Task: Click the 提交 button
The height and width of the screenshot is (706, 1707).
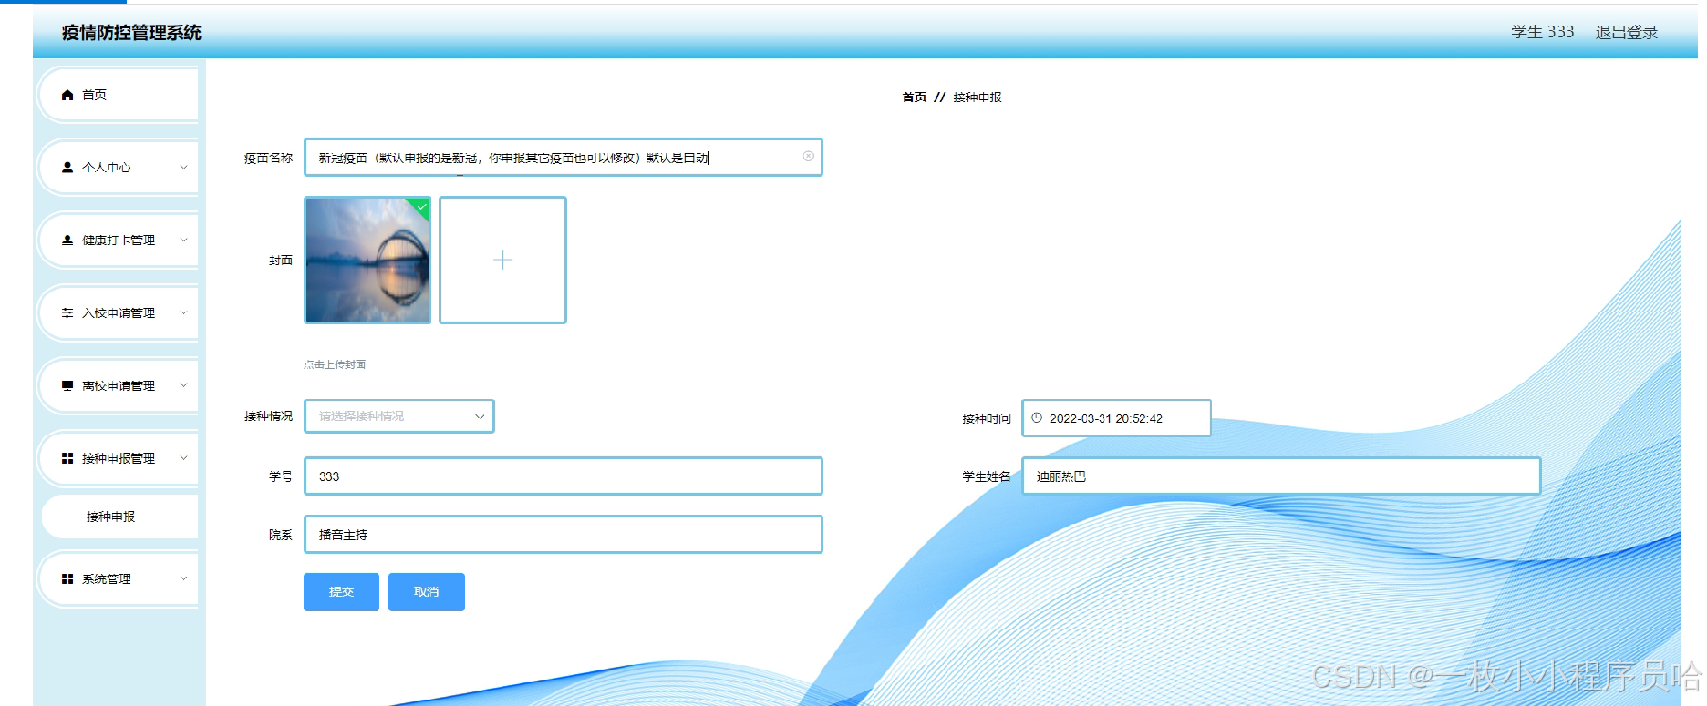Action: coord(341,592)
